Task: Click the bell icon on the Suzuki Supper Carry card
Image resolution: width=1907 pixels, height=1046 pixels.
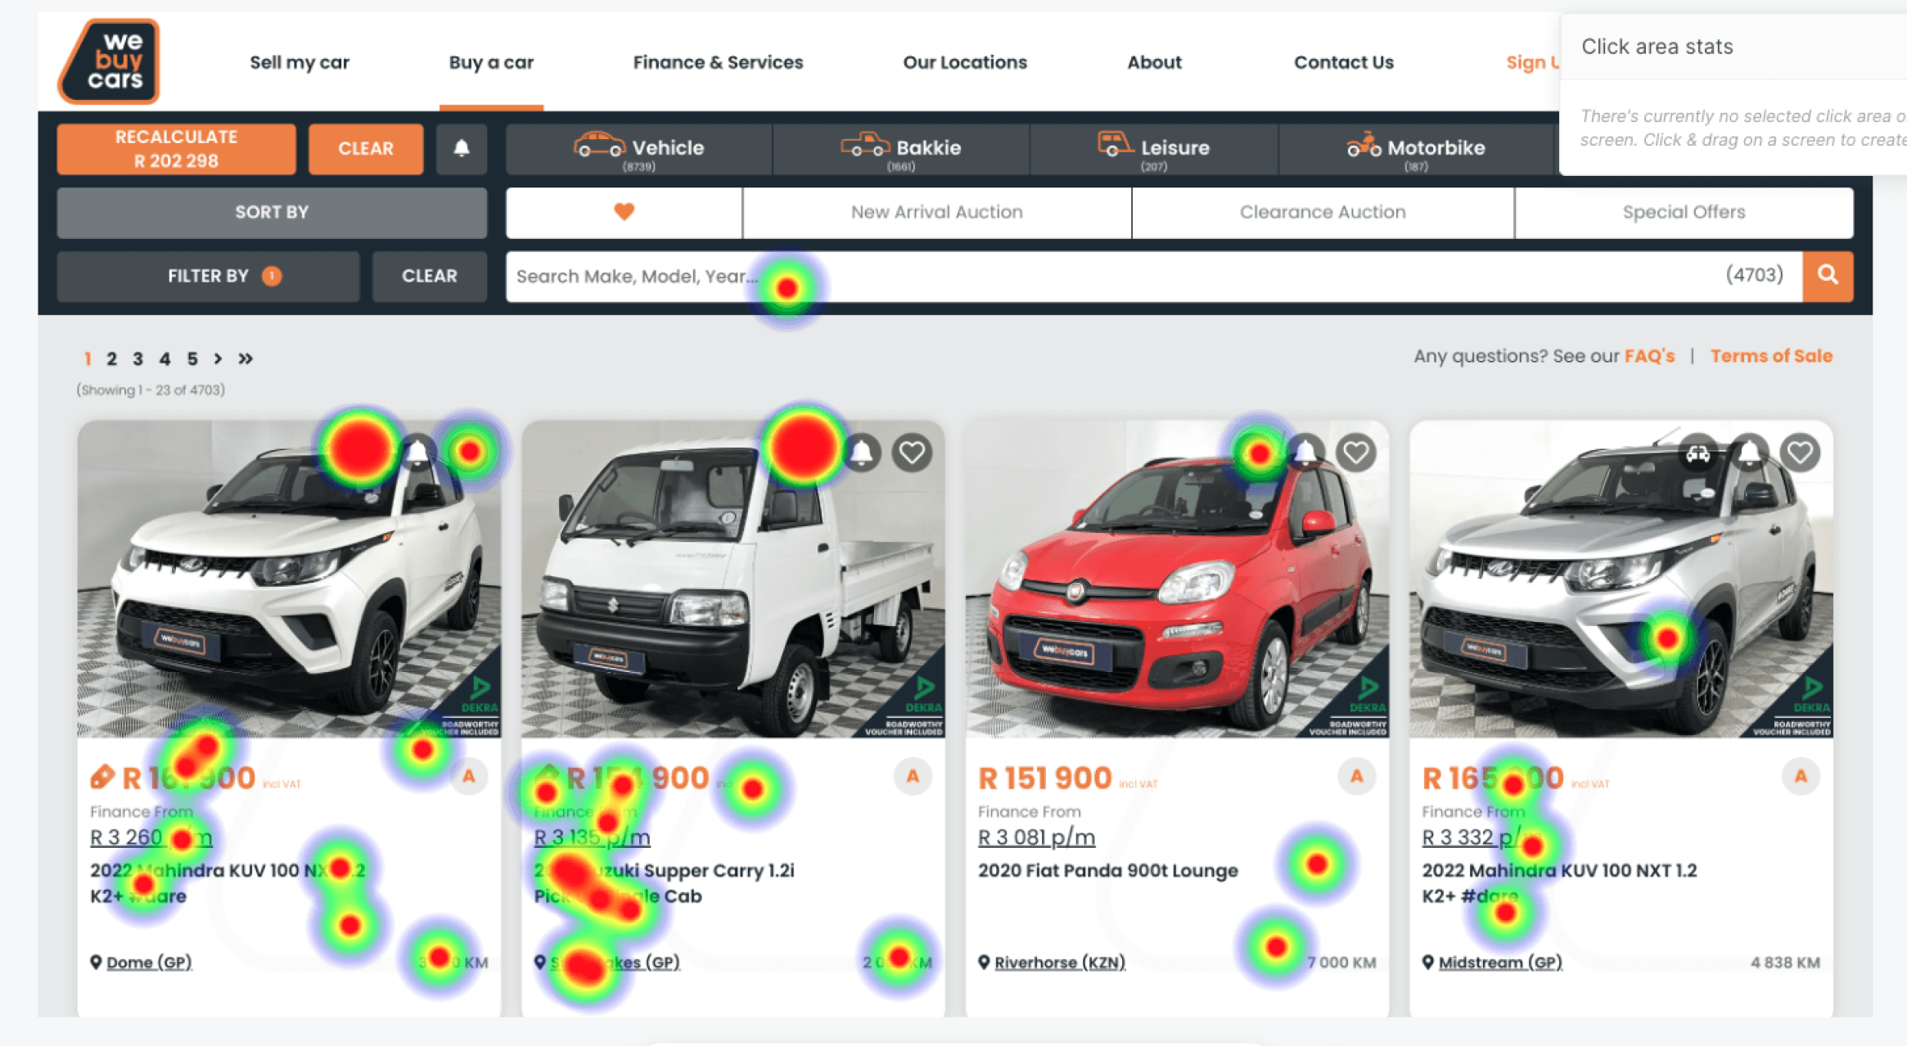Action: coord(862,452)
